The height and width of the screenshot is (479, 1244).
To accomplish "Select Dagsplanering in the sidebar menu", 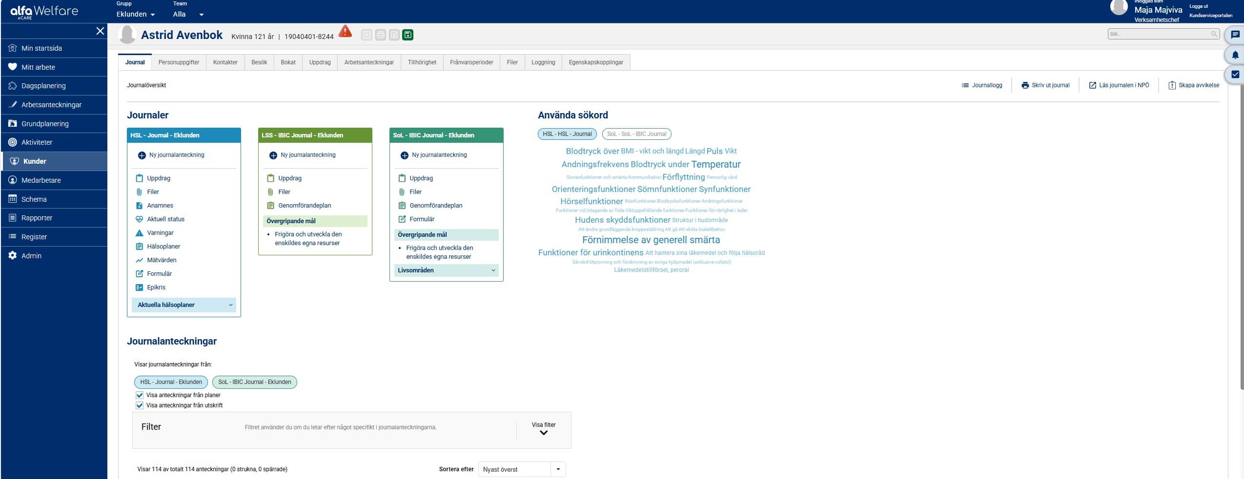I will (43, 86).
